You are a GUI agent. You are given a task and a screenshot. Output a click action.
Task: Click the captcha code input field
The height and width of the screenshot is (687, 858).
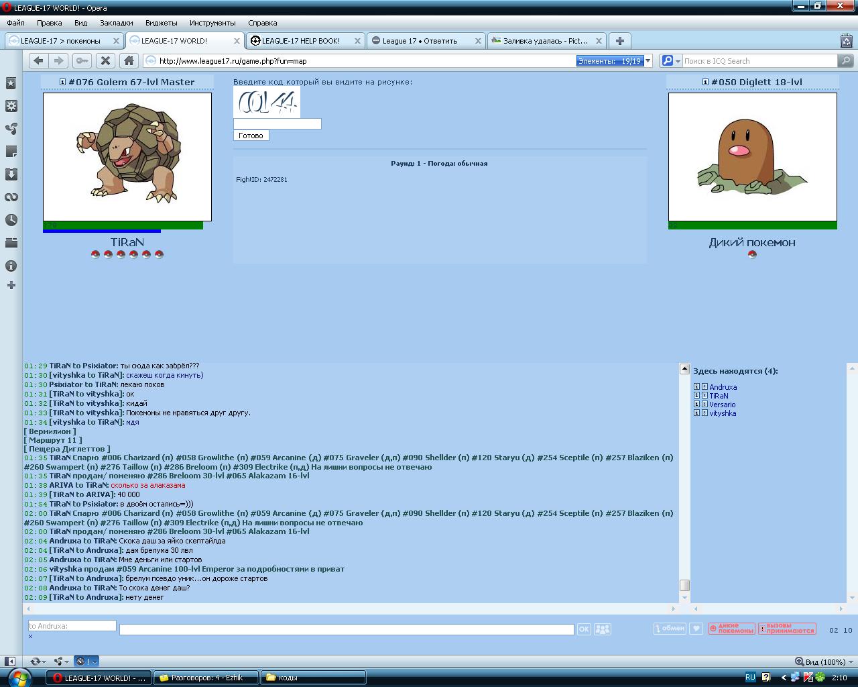click(277, 124)
